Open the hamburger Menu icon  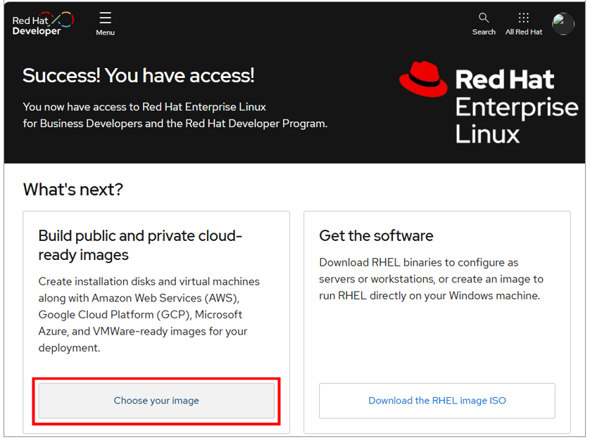coord(105,18)
